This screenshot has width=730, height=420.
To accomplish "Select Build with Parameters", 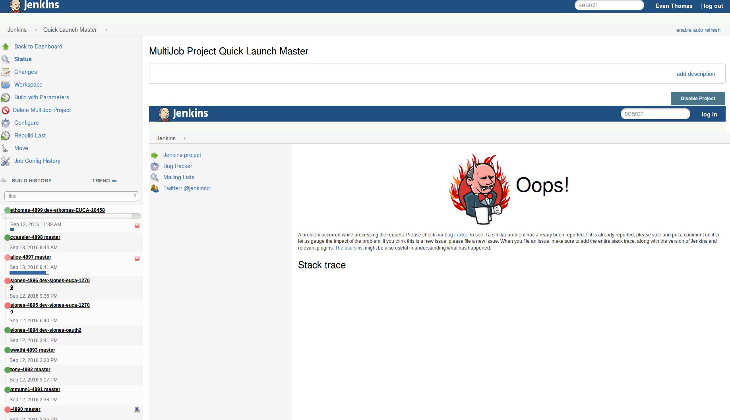I will pyautogui.click(x=42, y=97).
